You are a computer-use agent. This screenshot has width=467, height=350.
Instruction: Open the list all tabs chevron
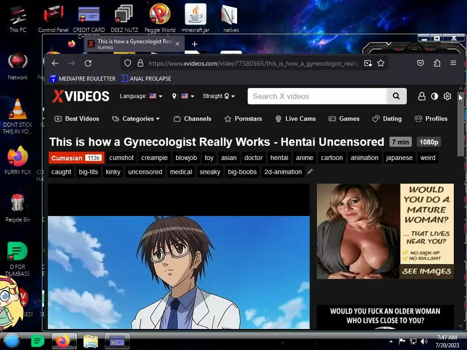coord(389,43)
